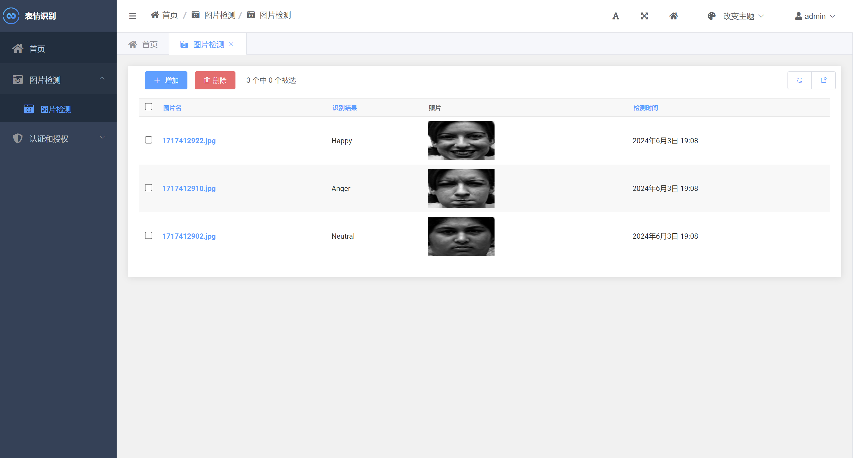This screenshot has height=458, width=853.
Task: Toggle checkbox for 1717412910.jpg row
Action: 149,187
